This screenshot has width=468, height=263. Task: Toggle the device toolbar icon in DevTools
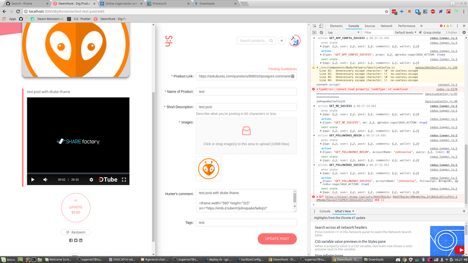coord(321,26)
